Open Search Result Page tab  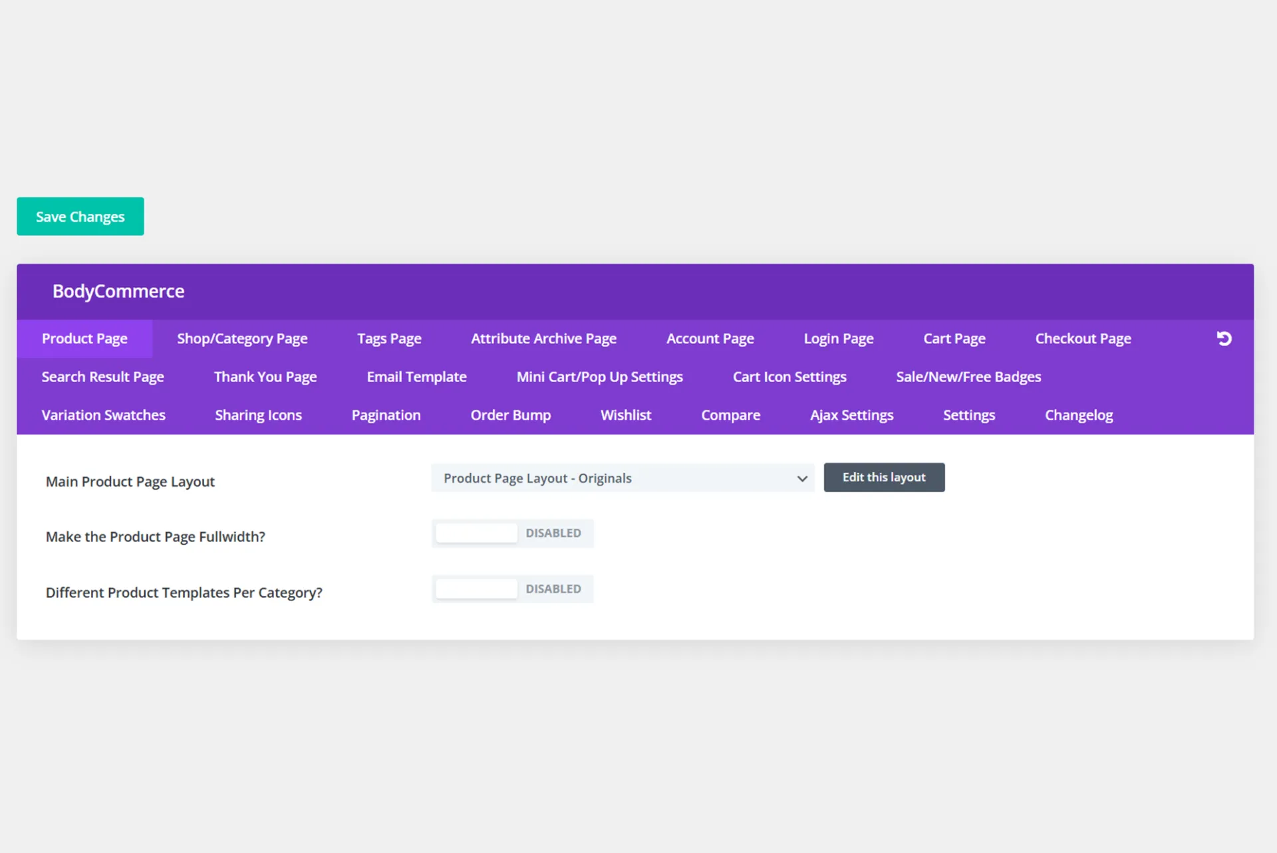click(x=102, y=377)
